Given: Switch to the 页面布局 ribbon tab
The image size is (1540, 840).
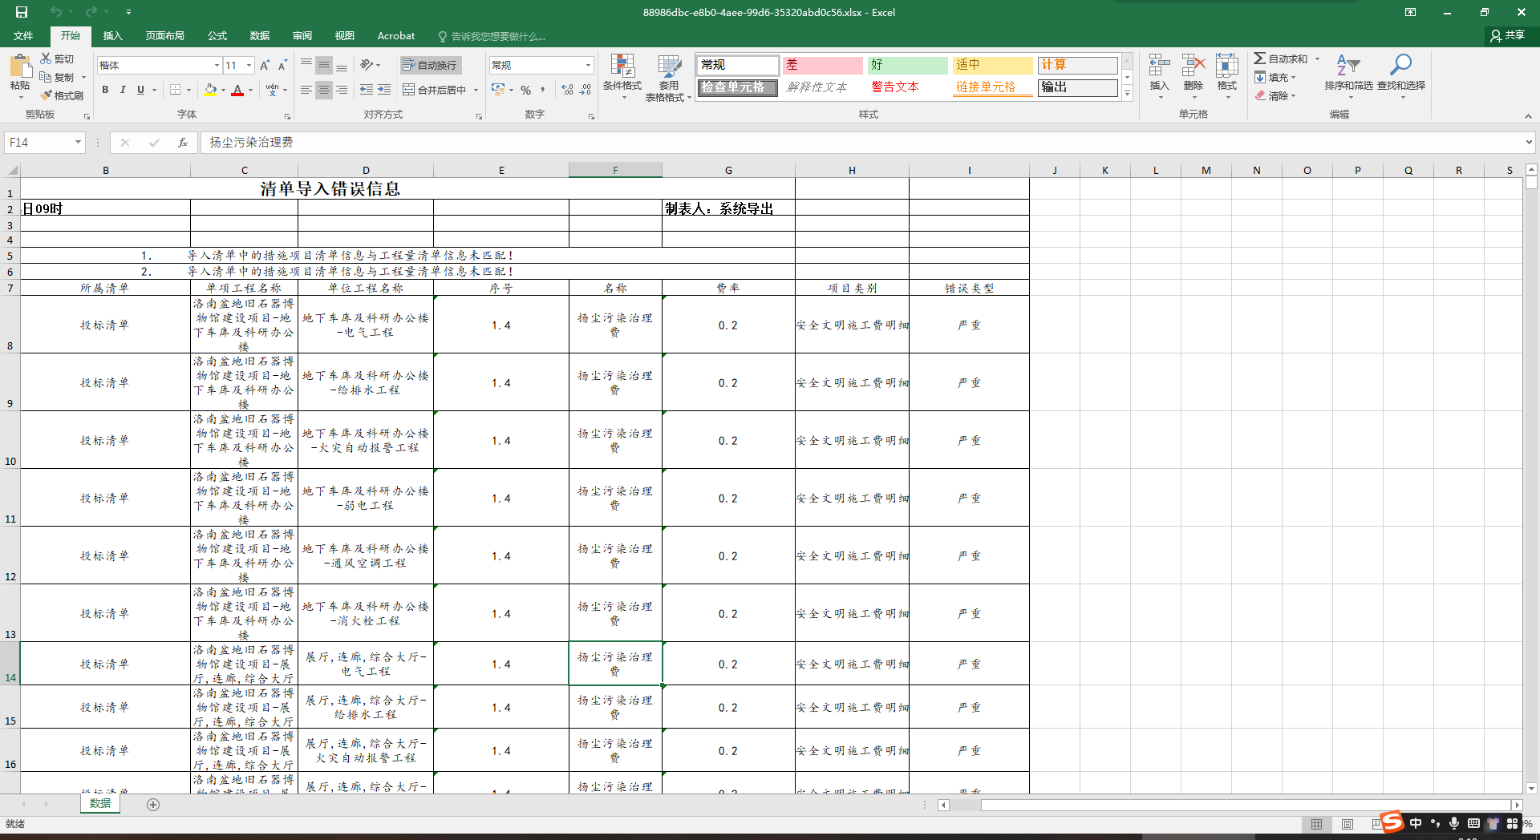Looking at the screenshot, I should [164, 36].
